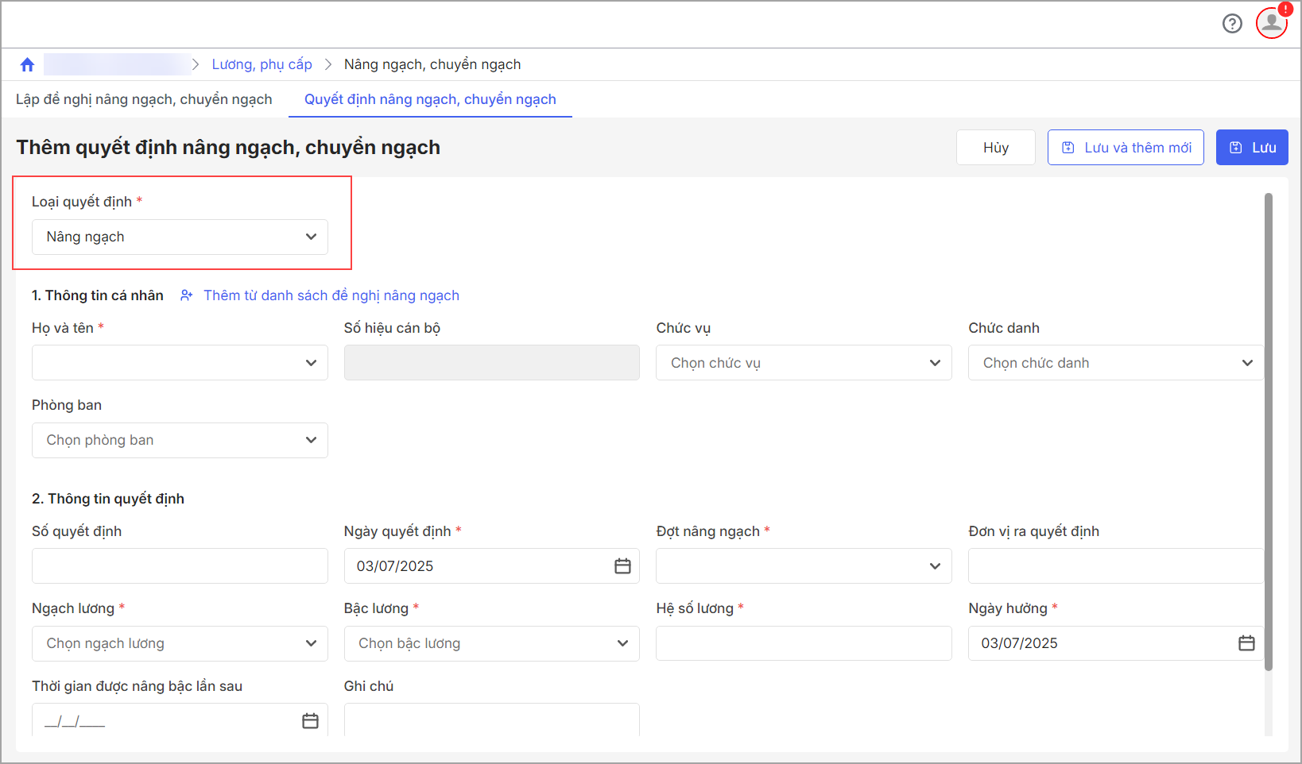Expand the Chọn ngạch lương dropdown
1302x764 pixels.
coord(180,643)
